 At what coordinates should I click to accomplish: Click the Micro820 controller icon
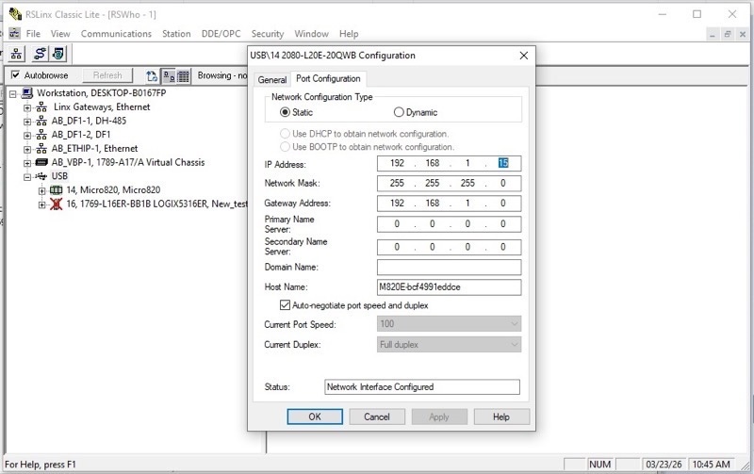57,190
